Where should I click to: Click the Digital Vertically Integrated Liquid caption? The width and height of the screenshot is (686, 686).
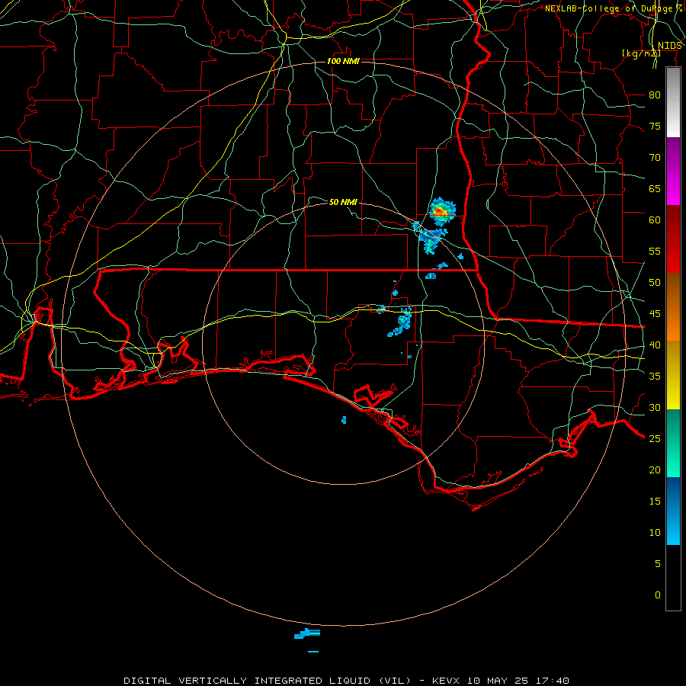click(346, 681)
